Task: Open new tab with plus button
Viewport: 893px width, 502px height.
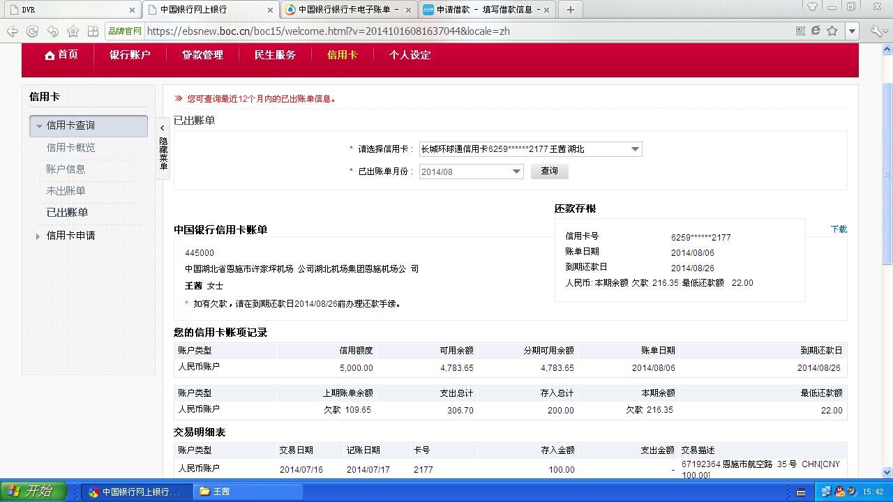Action: click(x=570, y=10)
